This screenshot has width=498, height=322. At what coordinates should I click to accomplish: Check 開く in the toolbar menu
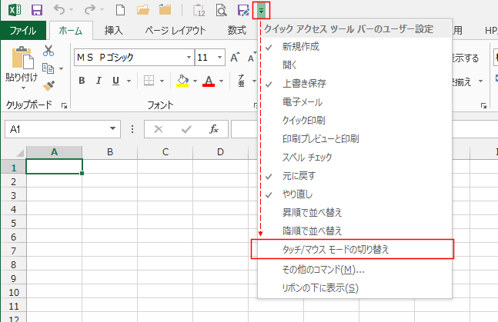(x=355, y=65)
